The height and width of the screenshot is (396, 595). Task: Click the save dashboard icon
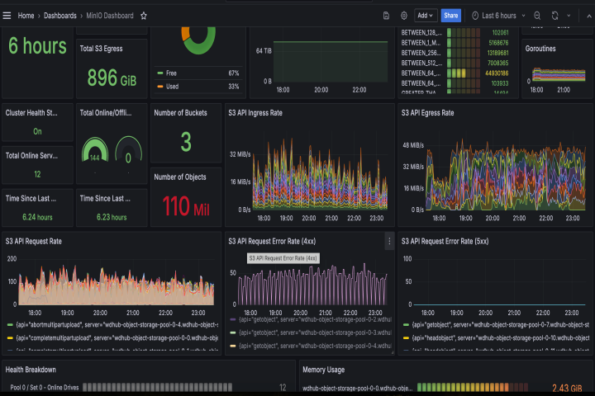click(386, 16)
